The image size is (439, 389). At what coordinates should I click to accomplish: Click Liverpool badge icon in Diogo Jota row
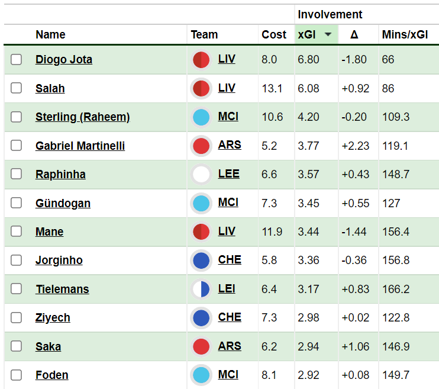pos(201,60)
